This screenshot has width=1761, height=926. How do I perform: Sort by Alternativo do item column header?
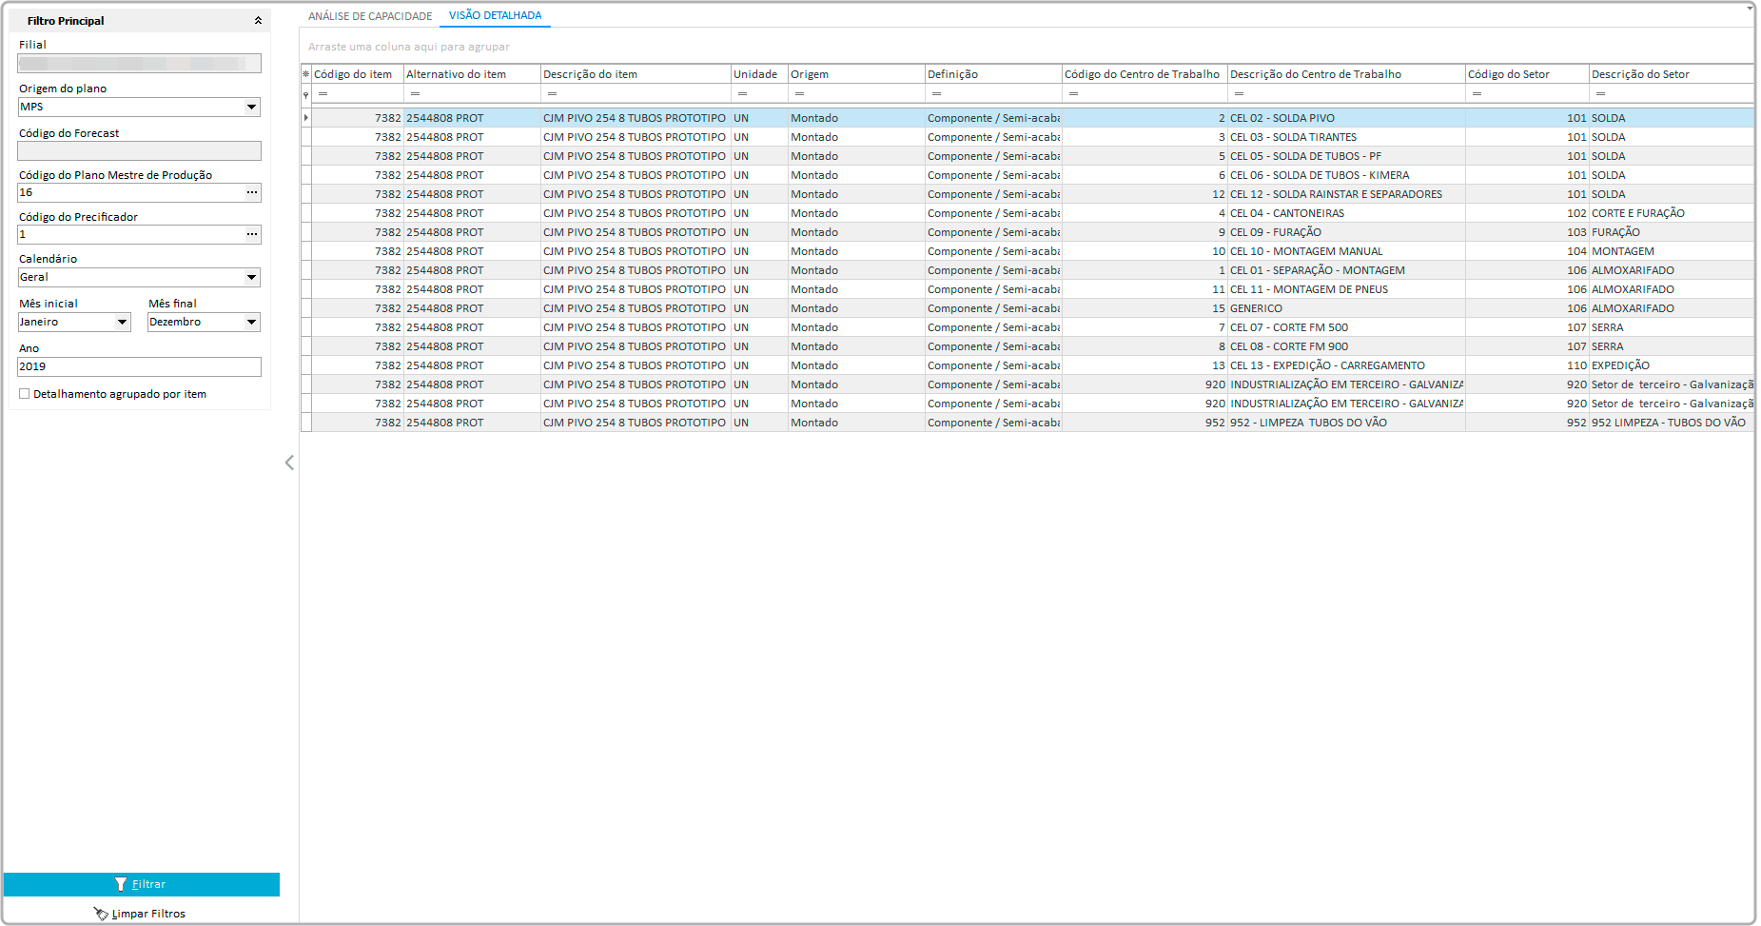[472, 74]
